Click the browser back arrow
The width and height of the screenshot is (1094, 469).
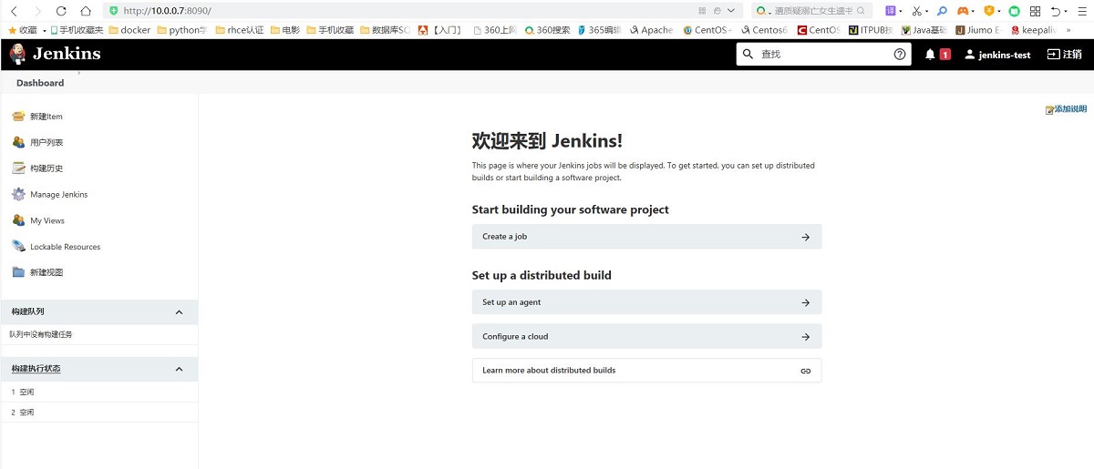pos(14,11)
